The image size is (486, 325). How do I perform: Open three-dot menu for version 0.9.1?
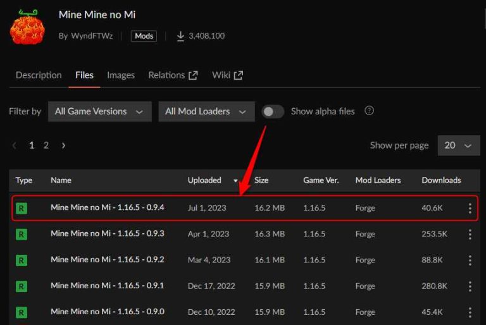coord(470,286)
